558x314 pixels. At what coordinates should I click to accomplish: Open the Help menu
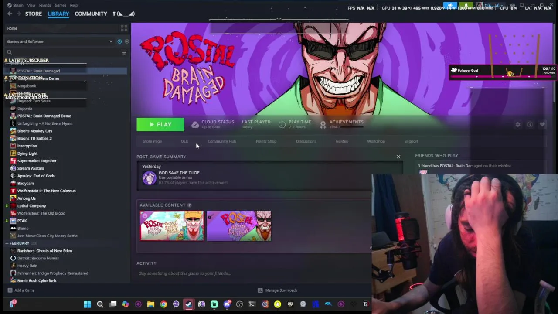click(x=74, y=5)
